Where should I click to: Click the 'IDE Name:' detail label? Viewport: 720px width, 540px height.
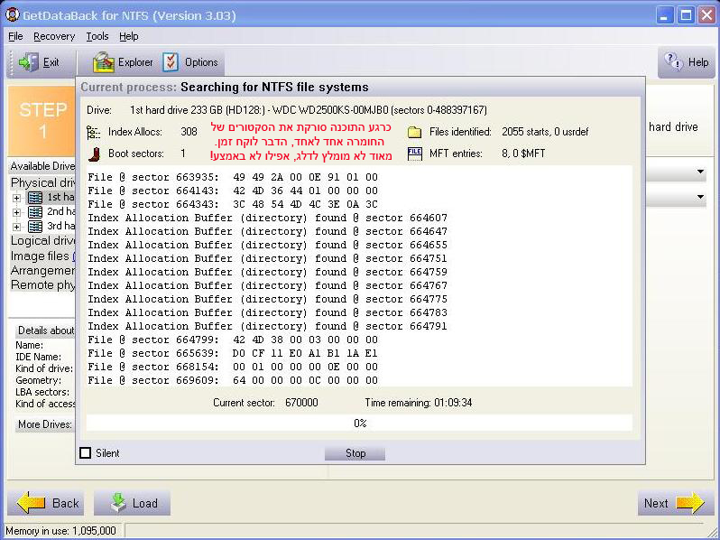pyautogui.click(x=38, y=357)
